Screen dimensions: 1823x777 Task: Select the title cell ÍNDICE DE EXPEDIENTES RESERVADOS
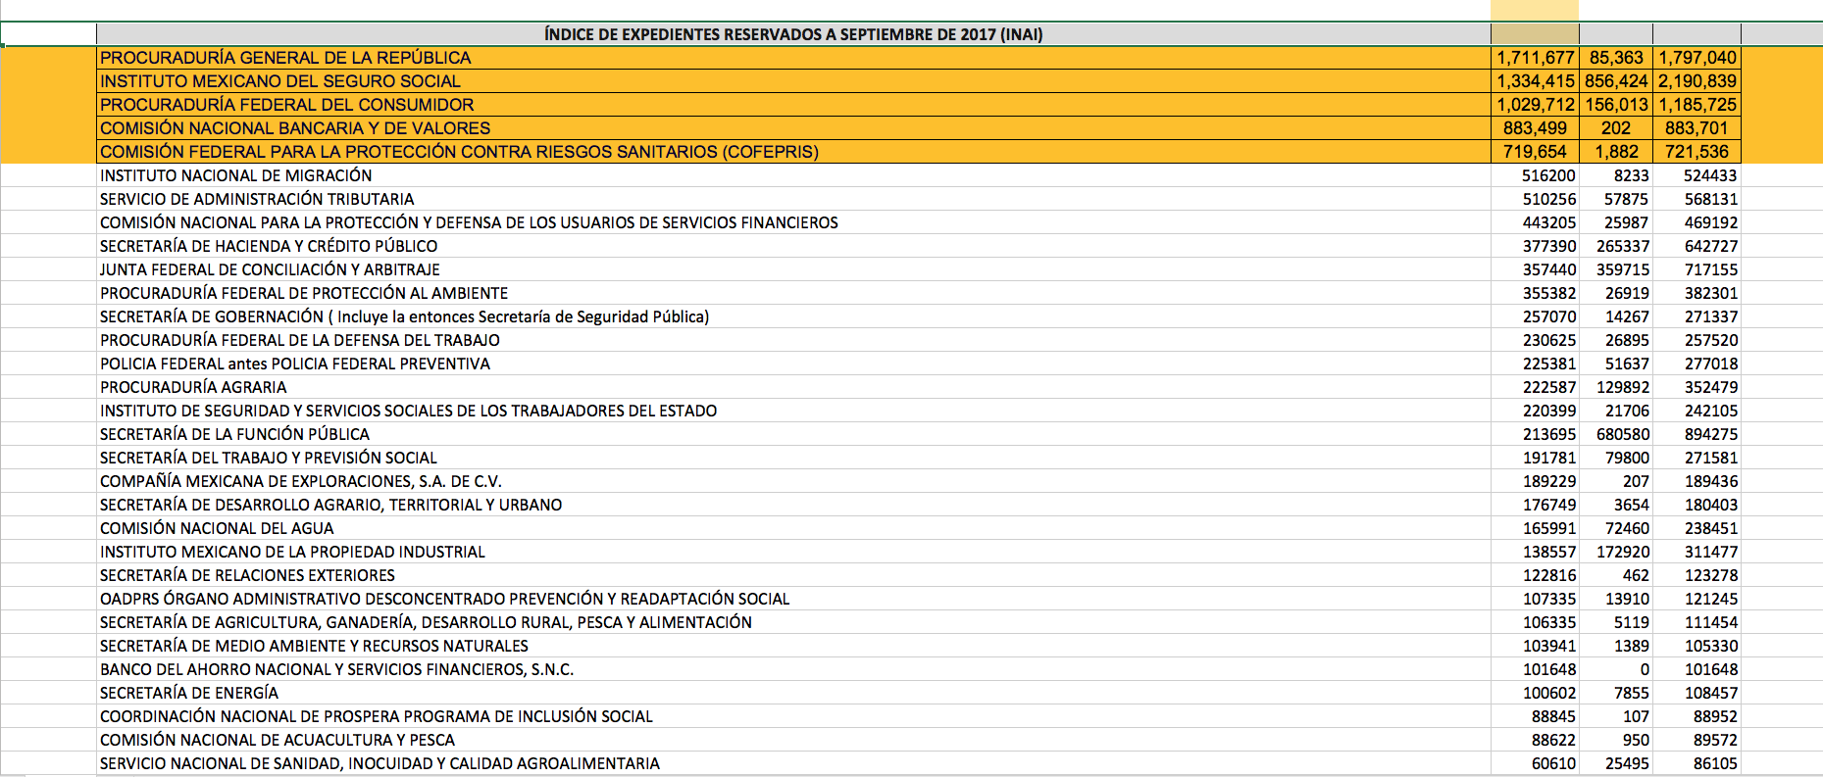792,34
